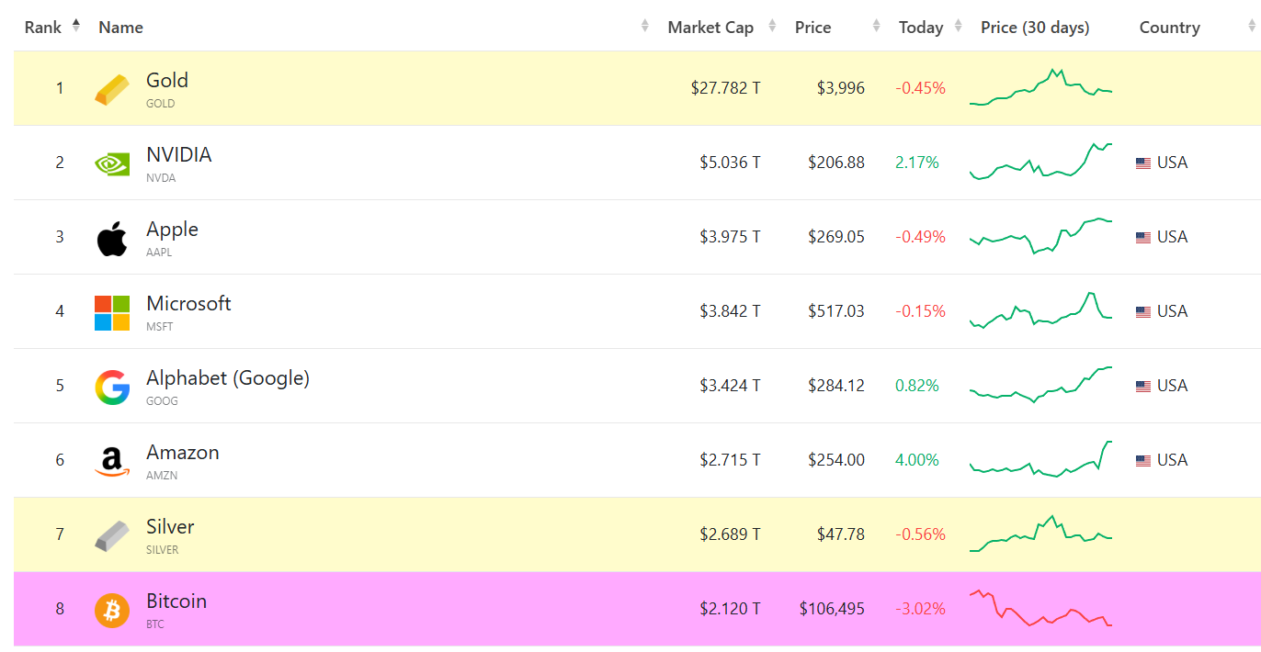The width and height of the screenshot is (1261, 652).
Task: Open the NVIDIA company name link
Action: pyautogui.click(x=179, y=155)
